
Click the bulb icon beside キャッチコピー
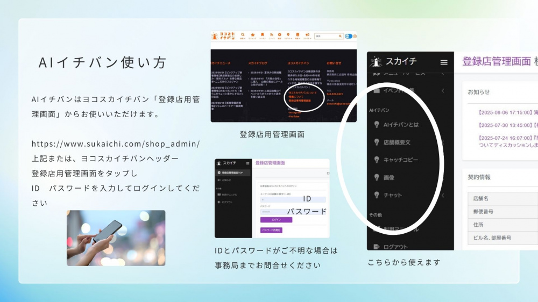point(377,160)
